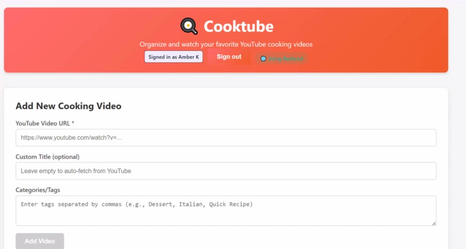The width and height of the screenshot is (466, 249).
Task: Click the Using Backend status indicator
Action: click(x=282, y=58)
